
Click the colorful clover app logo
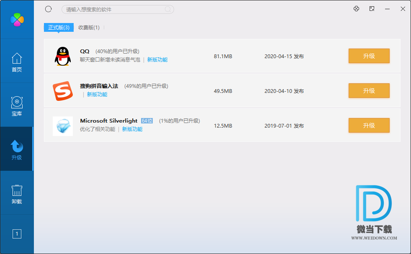17,19
